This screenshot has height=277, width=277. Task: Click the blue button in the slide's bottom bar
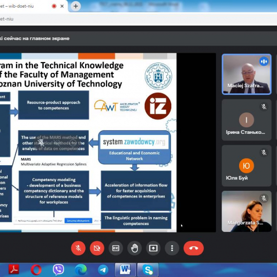78,221
